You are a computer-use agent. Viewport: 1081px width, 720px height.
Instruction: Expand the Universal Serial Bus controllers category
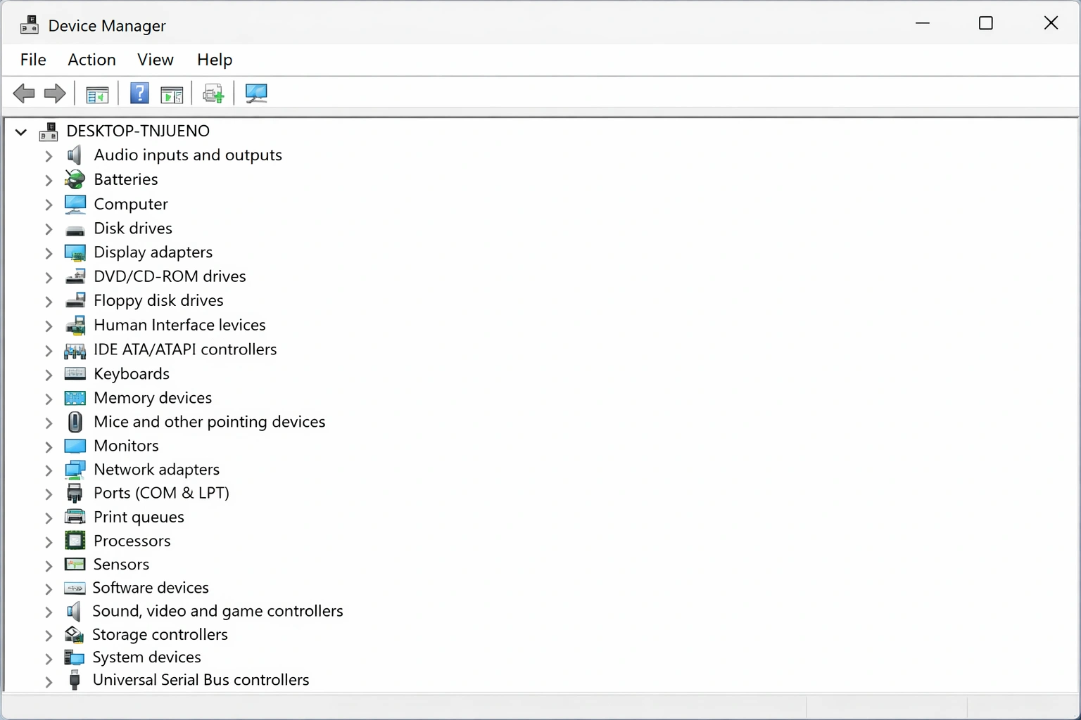click(48, 681)
